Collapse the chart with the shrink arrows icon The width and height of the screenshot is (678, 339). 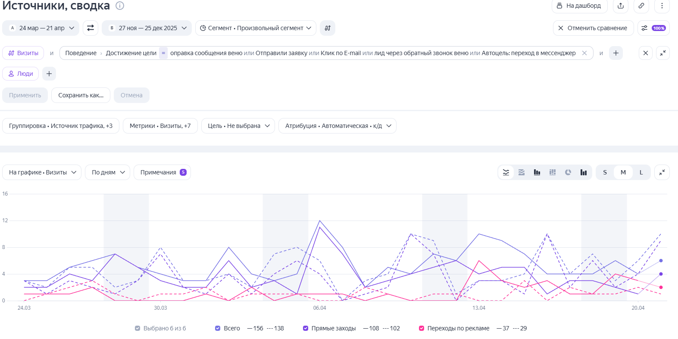pyautogui.click(x=662, y=172)
